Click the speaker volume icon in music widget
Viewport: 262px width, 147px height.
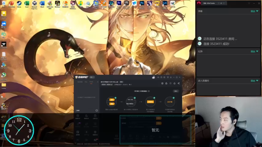[221, 3]
